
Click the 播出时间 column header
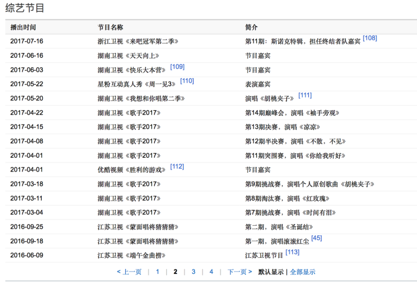pos(23,28)
